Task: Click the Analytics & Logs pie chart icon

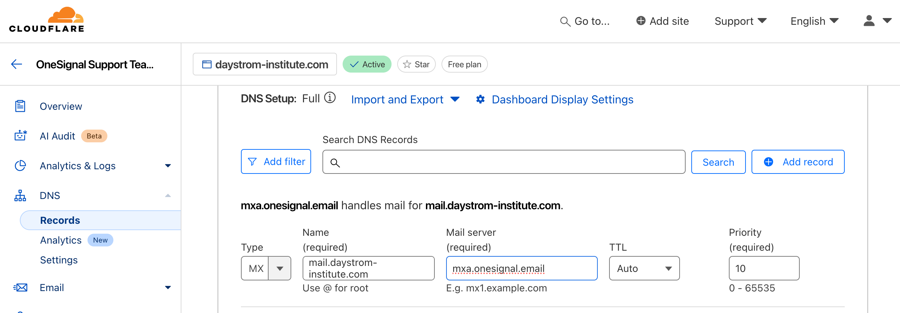Action: tap(20, 165)
